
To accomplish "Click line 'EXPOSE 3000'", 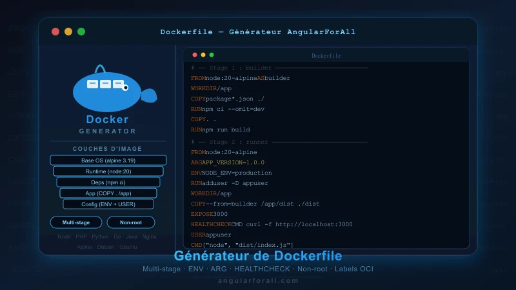I will click(209, 214).
